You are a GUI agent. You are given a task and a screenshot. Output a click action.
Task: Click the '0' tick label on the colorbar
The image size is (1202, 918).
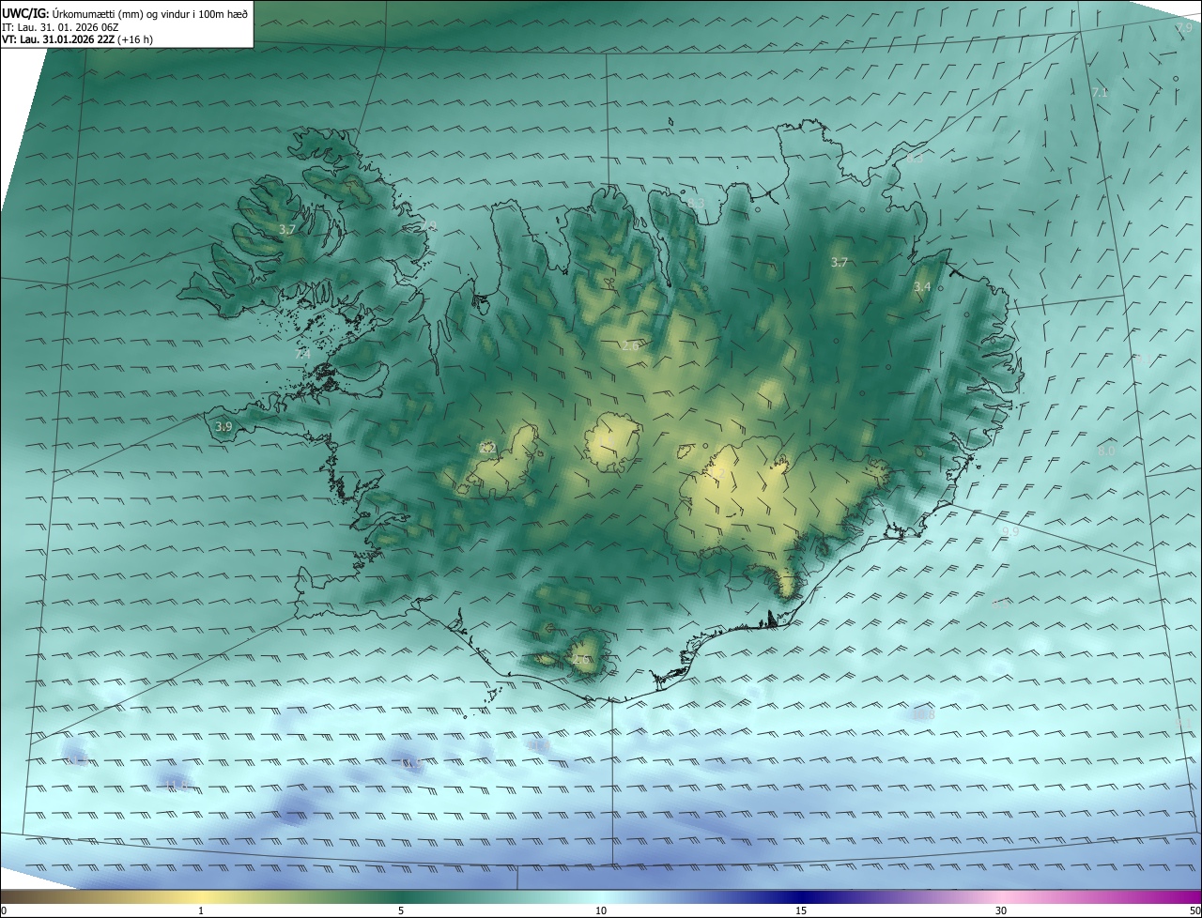click(x=3, y=910)
